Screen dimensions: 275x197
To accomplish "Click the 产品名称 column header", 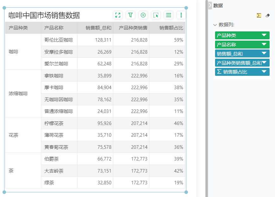I will (x=54, y=28).
